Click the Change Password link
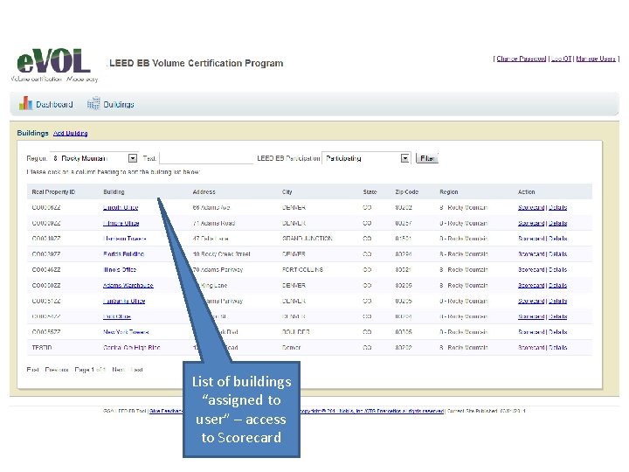Screen dimensions: 629x472 (x=521, y=59)
